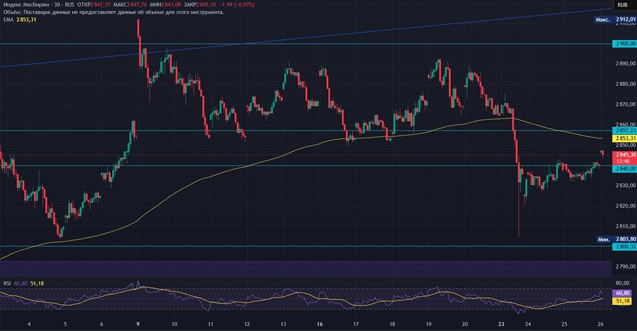Click RSI legend value 60,80
The width and height of the screenshot is (637, 331).
[20, 283]
